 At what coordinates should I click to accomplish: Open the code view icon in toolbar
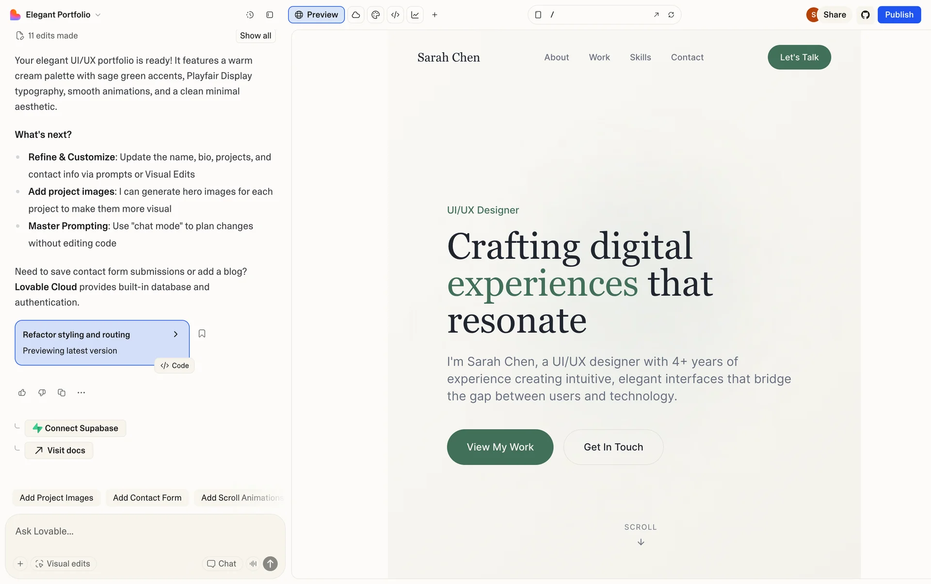[x=395, y=15]
